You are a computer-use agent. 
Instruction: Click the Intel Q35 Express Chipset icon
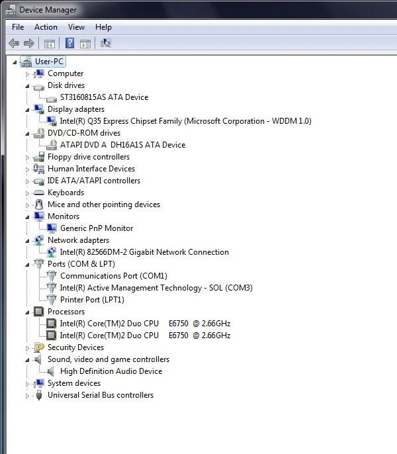pyautogui.click(x=52, y=121)
